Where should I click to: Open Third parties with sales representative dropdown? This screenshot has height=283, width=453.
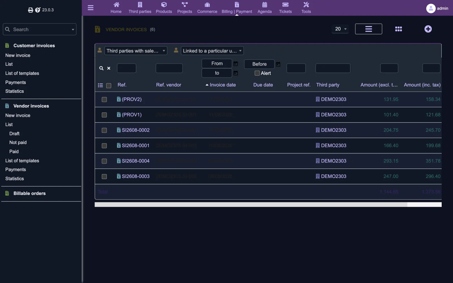click(136, 51)
